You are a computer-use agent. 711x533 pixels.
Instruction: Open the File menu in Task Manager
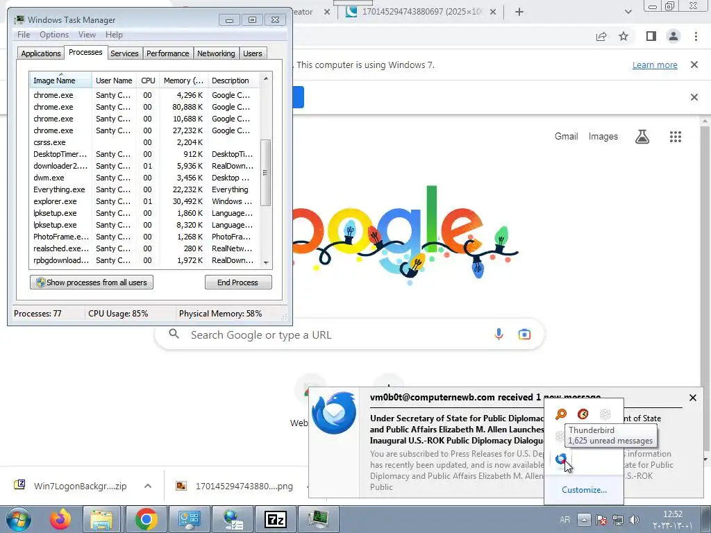pos(24,35)
